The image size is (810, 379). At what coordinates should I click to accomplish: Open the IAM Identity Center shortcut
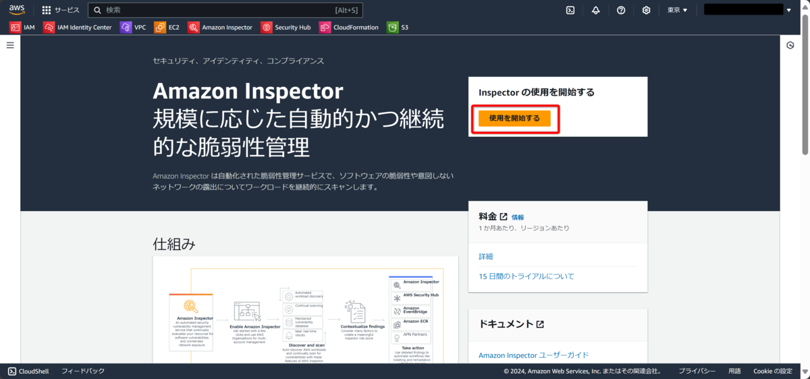click(78, 28)
